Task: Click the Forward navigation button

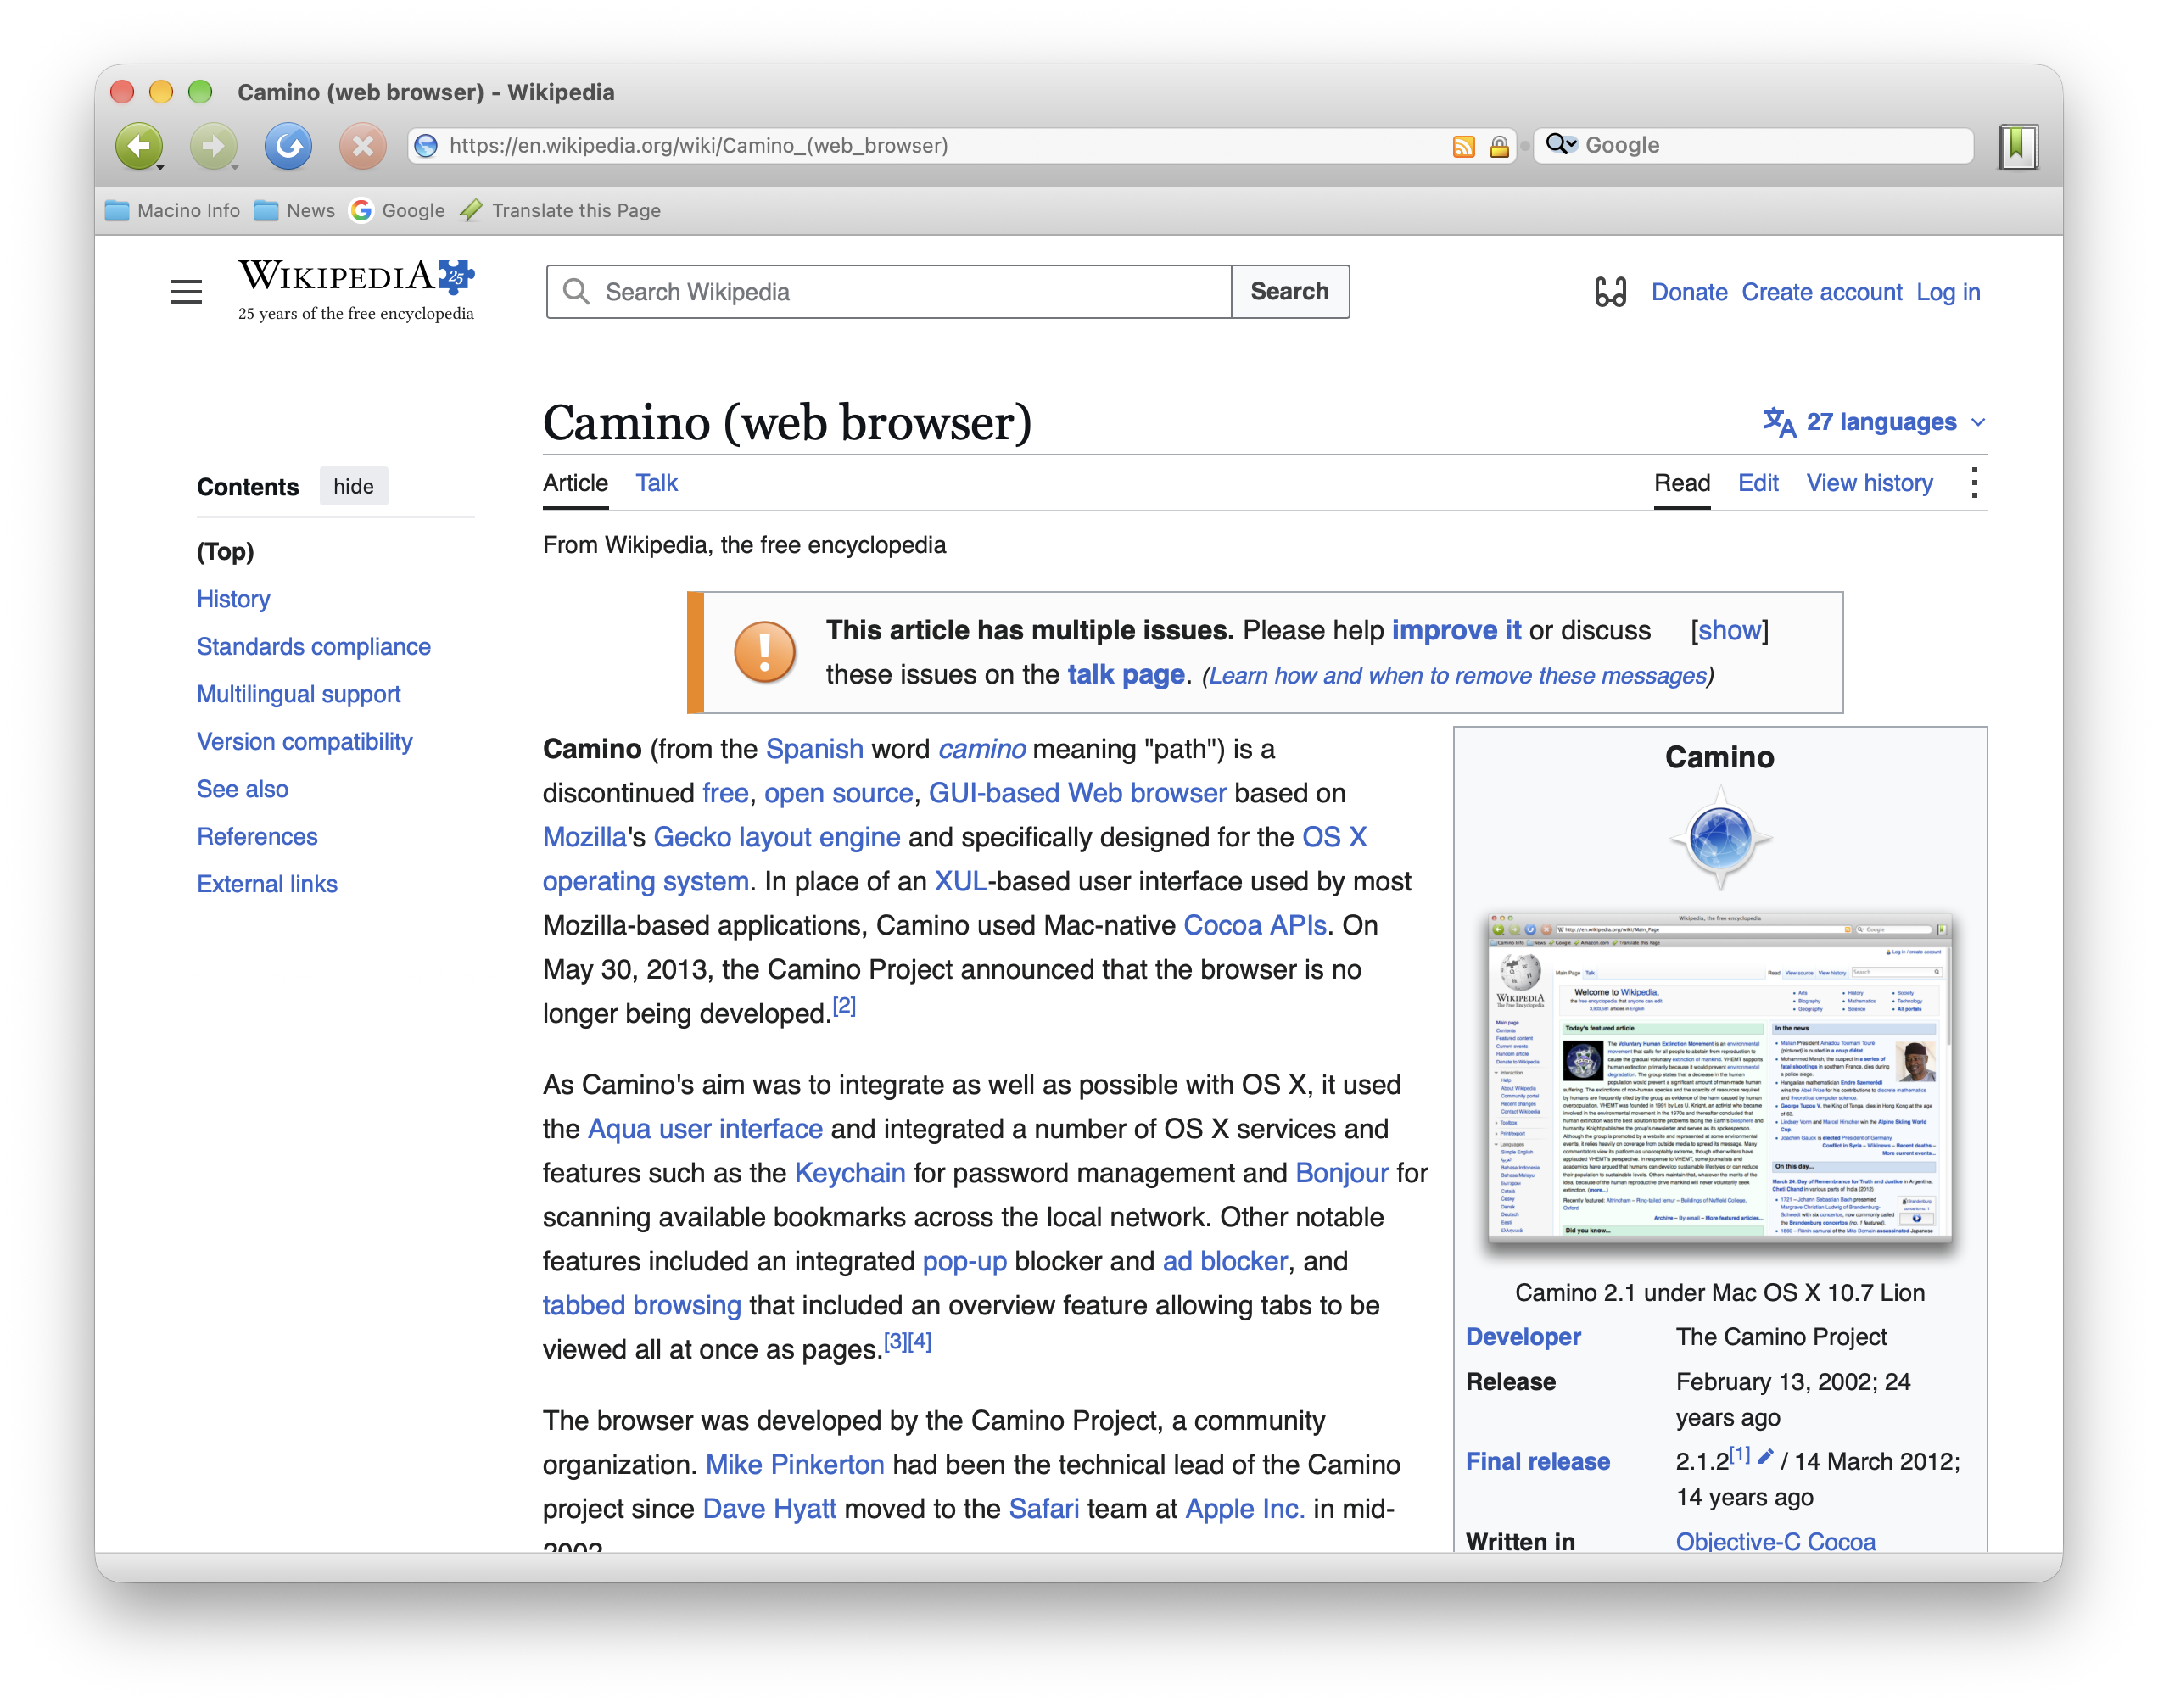Action: tap(213, 146)
